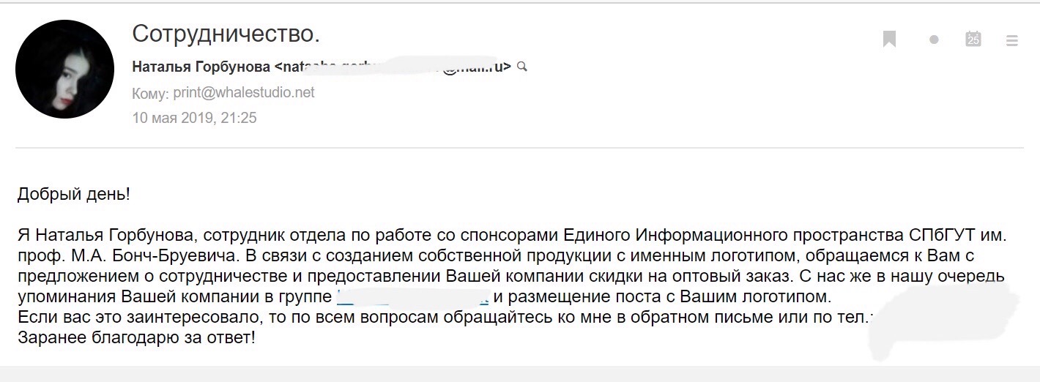Open the calendar icon showing 25

pos(973,39)
